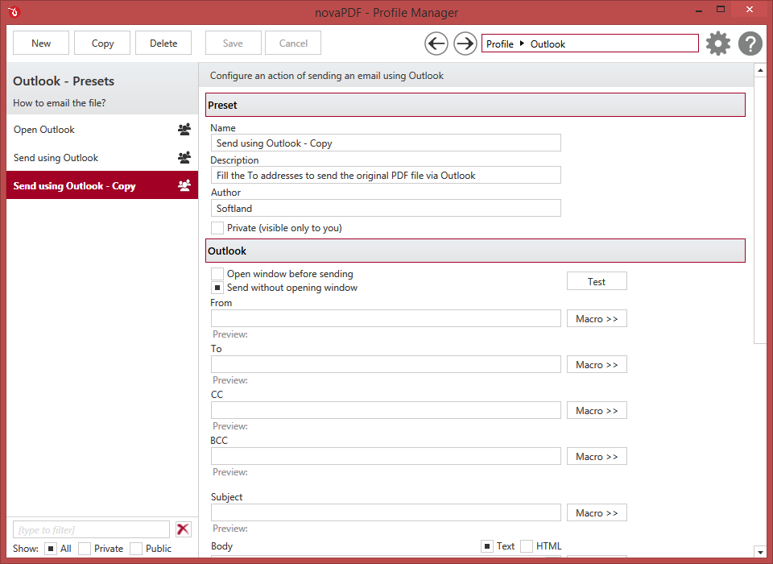Clear the filter with the red X icon
This screenshot has height=564, width=773.
coord(183,529)
